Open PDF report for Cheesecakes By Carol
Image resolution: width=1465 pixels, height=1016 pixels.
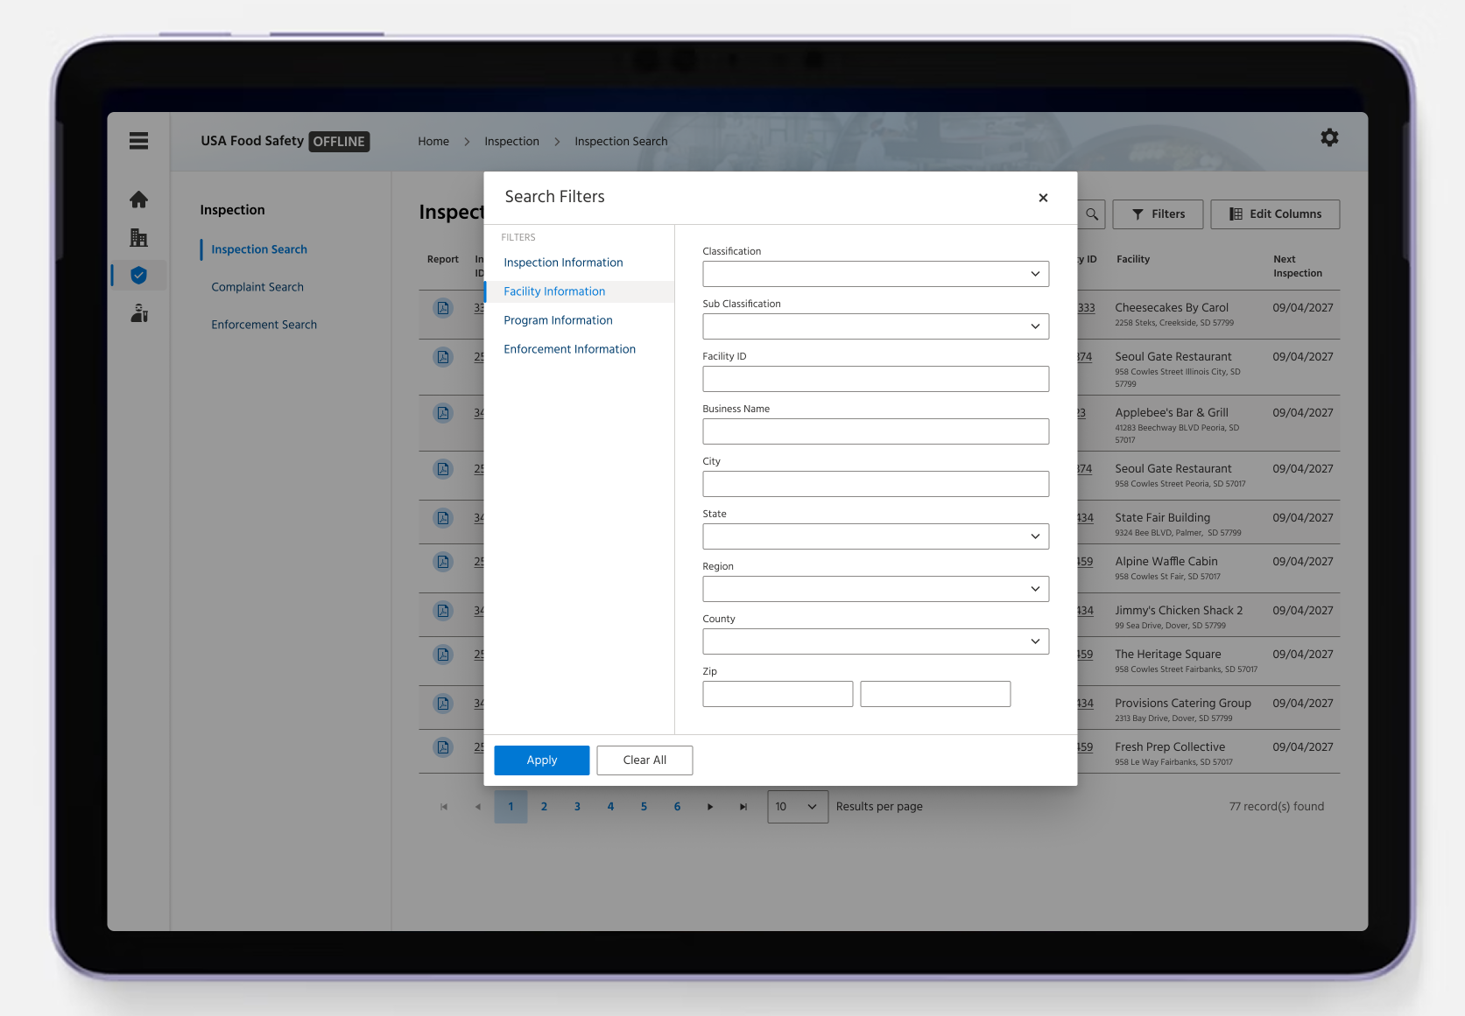coord(443,308)
